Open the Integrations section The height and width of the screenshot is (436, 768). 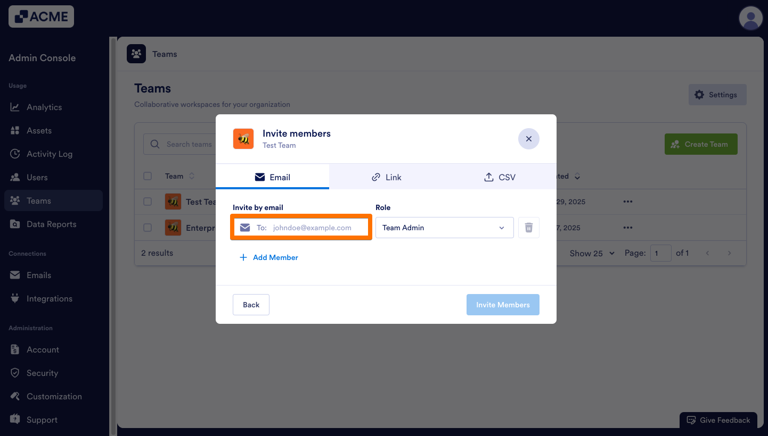click(50, 298)
